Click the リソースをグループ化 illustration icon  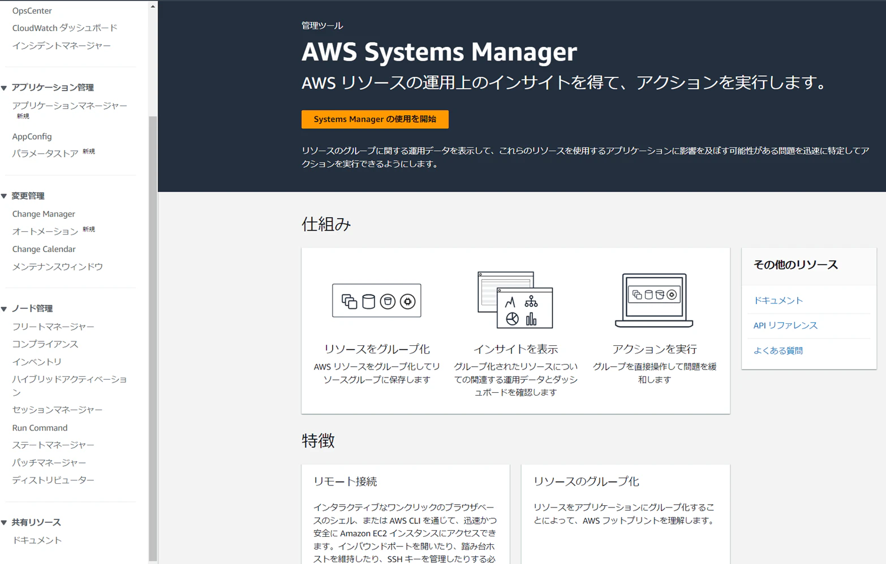click(377, 301)
